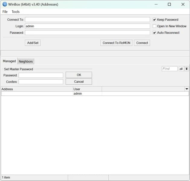Click the Find search box
Image resolution: width=190 pixels, height=181 pixels.
pyautogui.click(x=169, y=69)
